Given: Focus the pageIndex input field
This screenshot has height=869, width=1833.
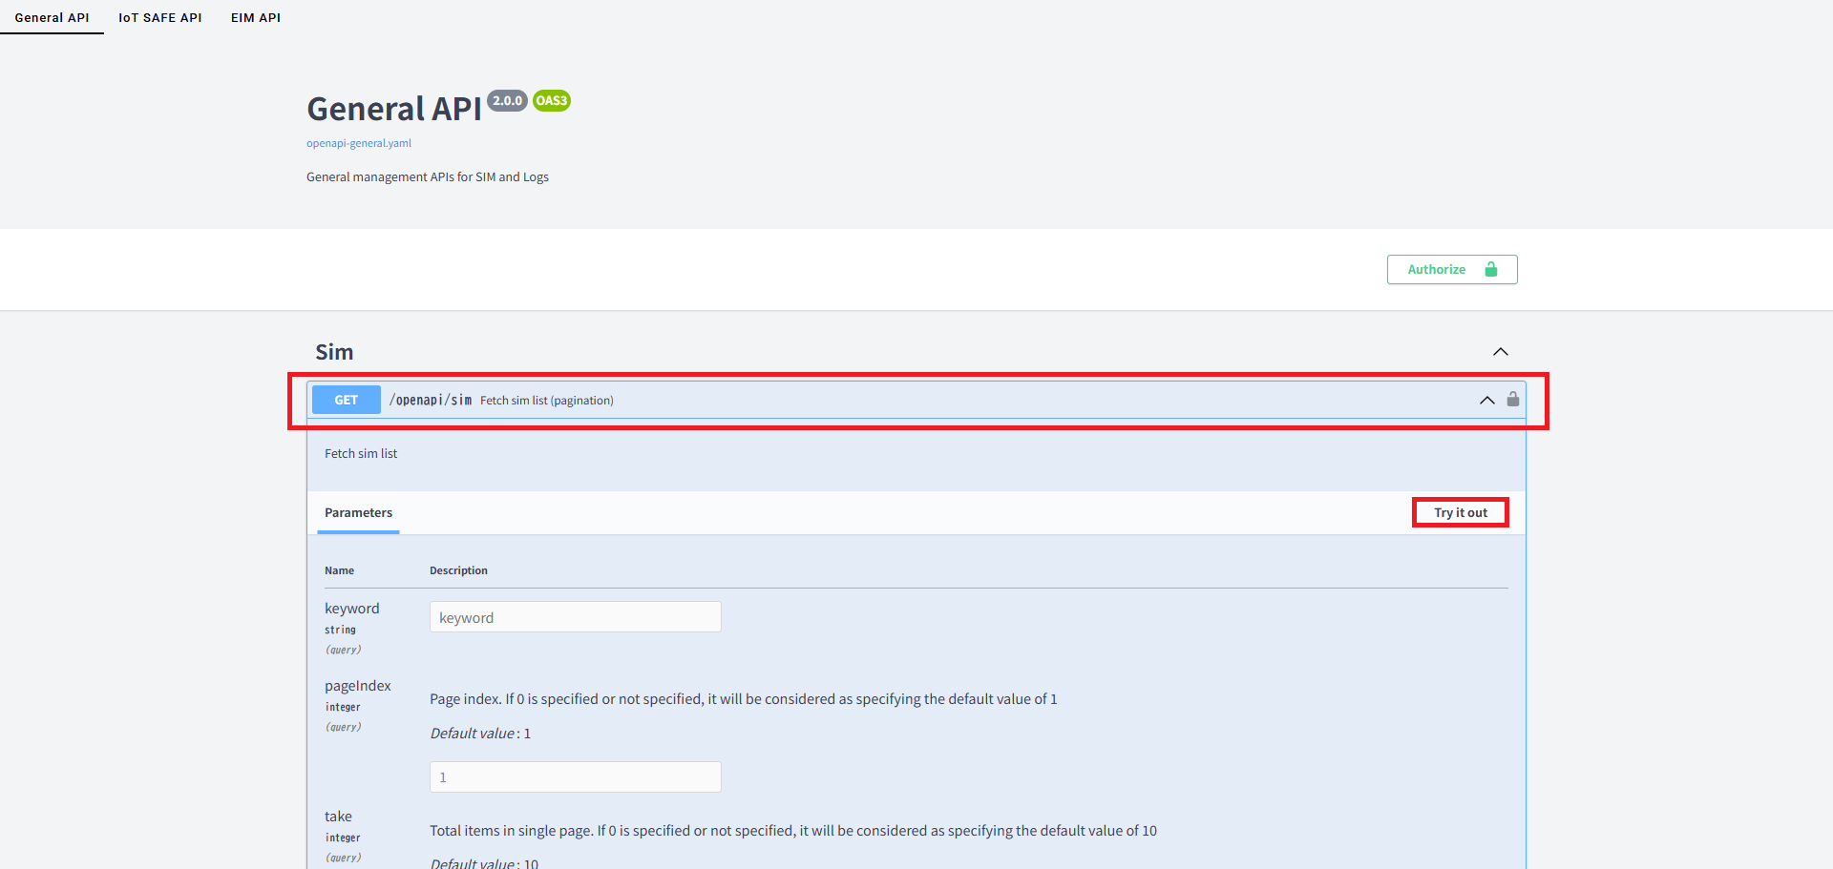Looking at the screenshot, I should point(576,777).
